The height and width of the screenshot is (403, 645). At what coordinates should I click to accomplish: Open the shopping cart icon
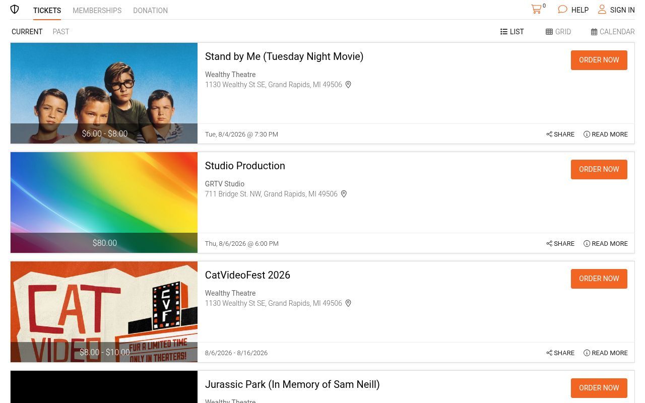click(x=536, y=9)
